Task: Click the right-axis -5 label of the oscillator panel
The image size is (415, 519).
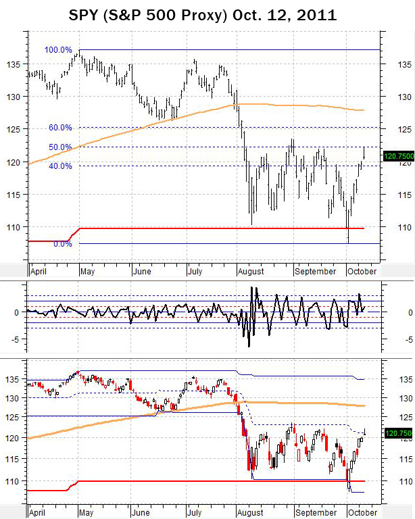Action: [409, 340]
